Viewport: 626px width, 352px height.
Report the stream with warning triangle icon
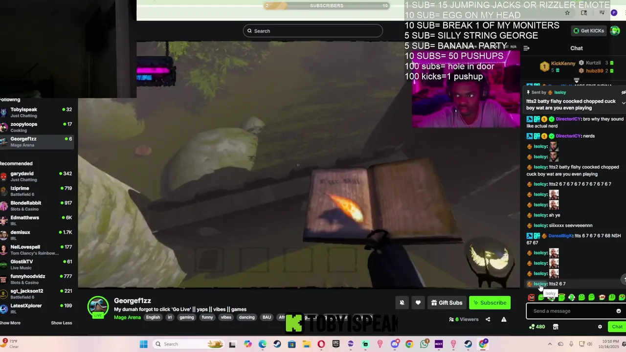click(x=504, y=319)
